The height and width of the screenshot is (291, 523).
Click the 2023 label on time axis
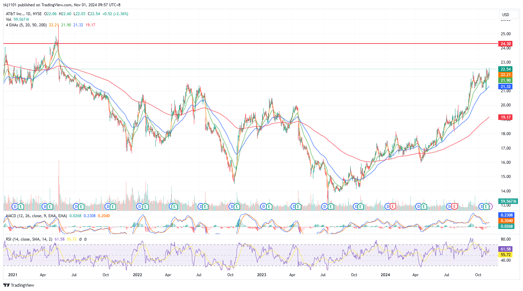click(x=261, y=275)
